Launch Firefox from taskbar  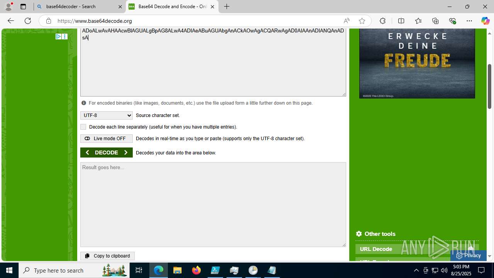(x=196, y=270)
